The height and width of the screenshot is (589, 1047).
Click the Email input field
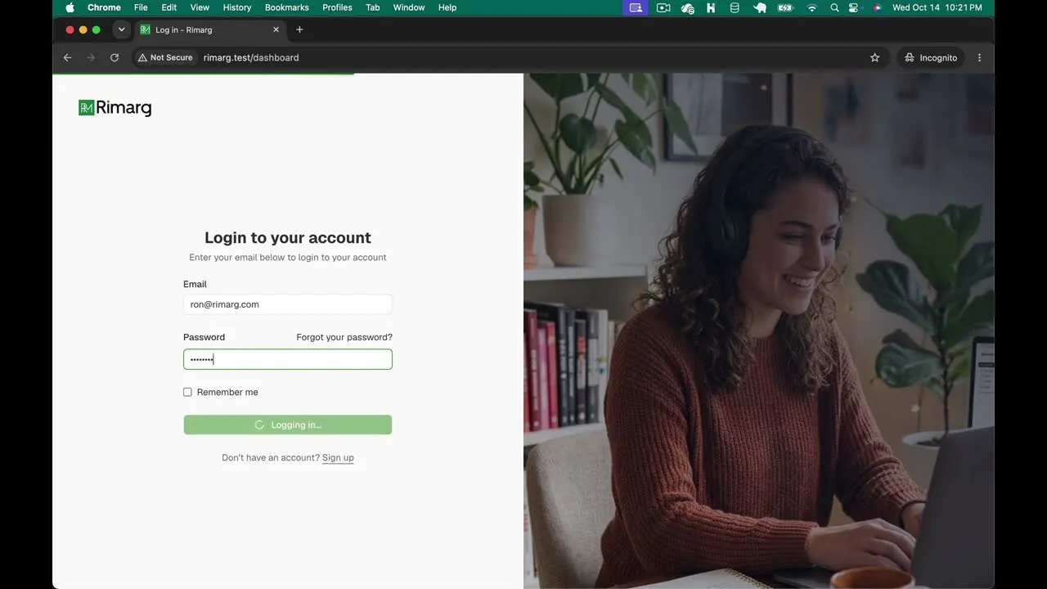pos(288,304)
